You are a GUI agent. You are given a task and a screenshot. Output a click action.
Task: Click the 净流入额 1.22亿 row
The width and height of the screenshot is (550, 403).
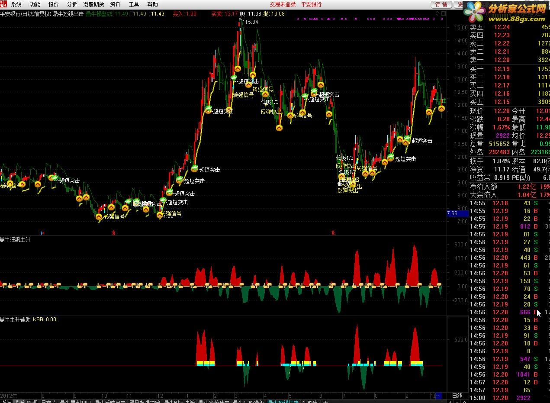[x=510, y=187]
